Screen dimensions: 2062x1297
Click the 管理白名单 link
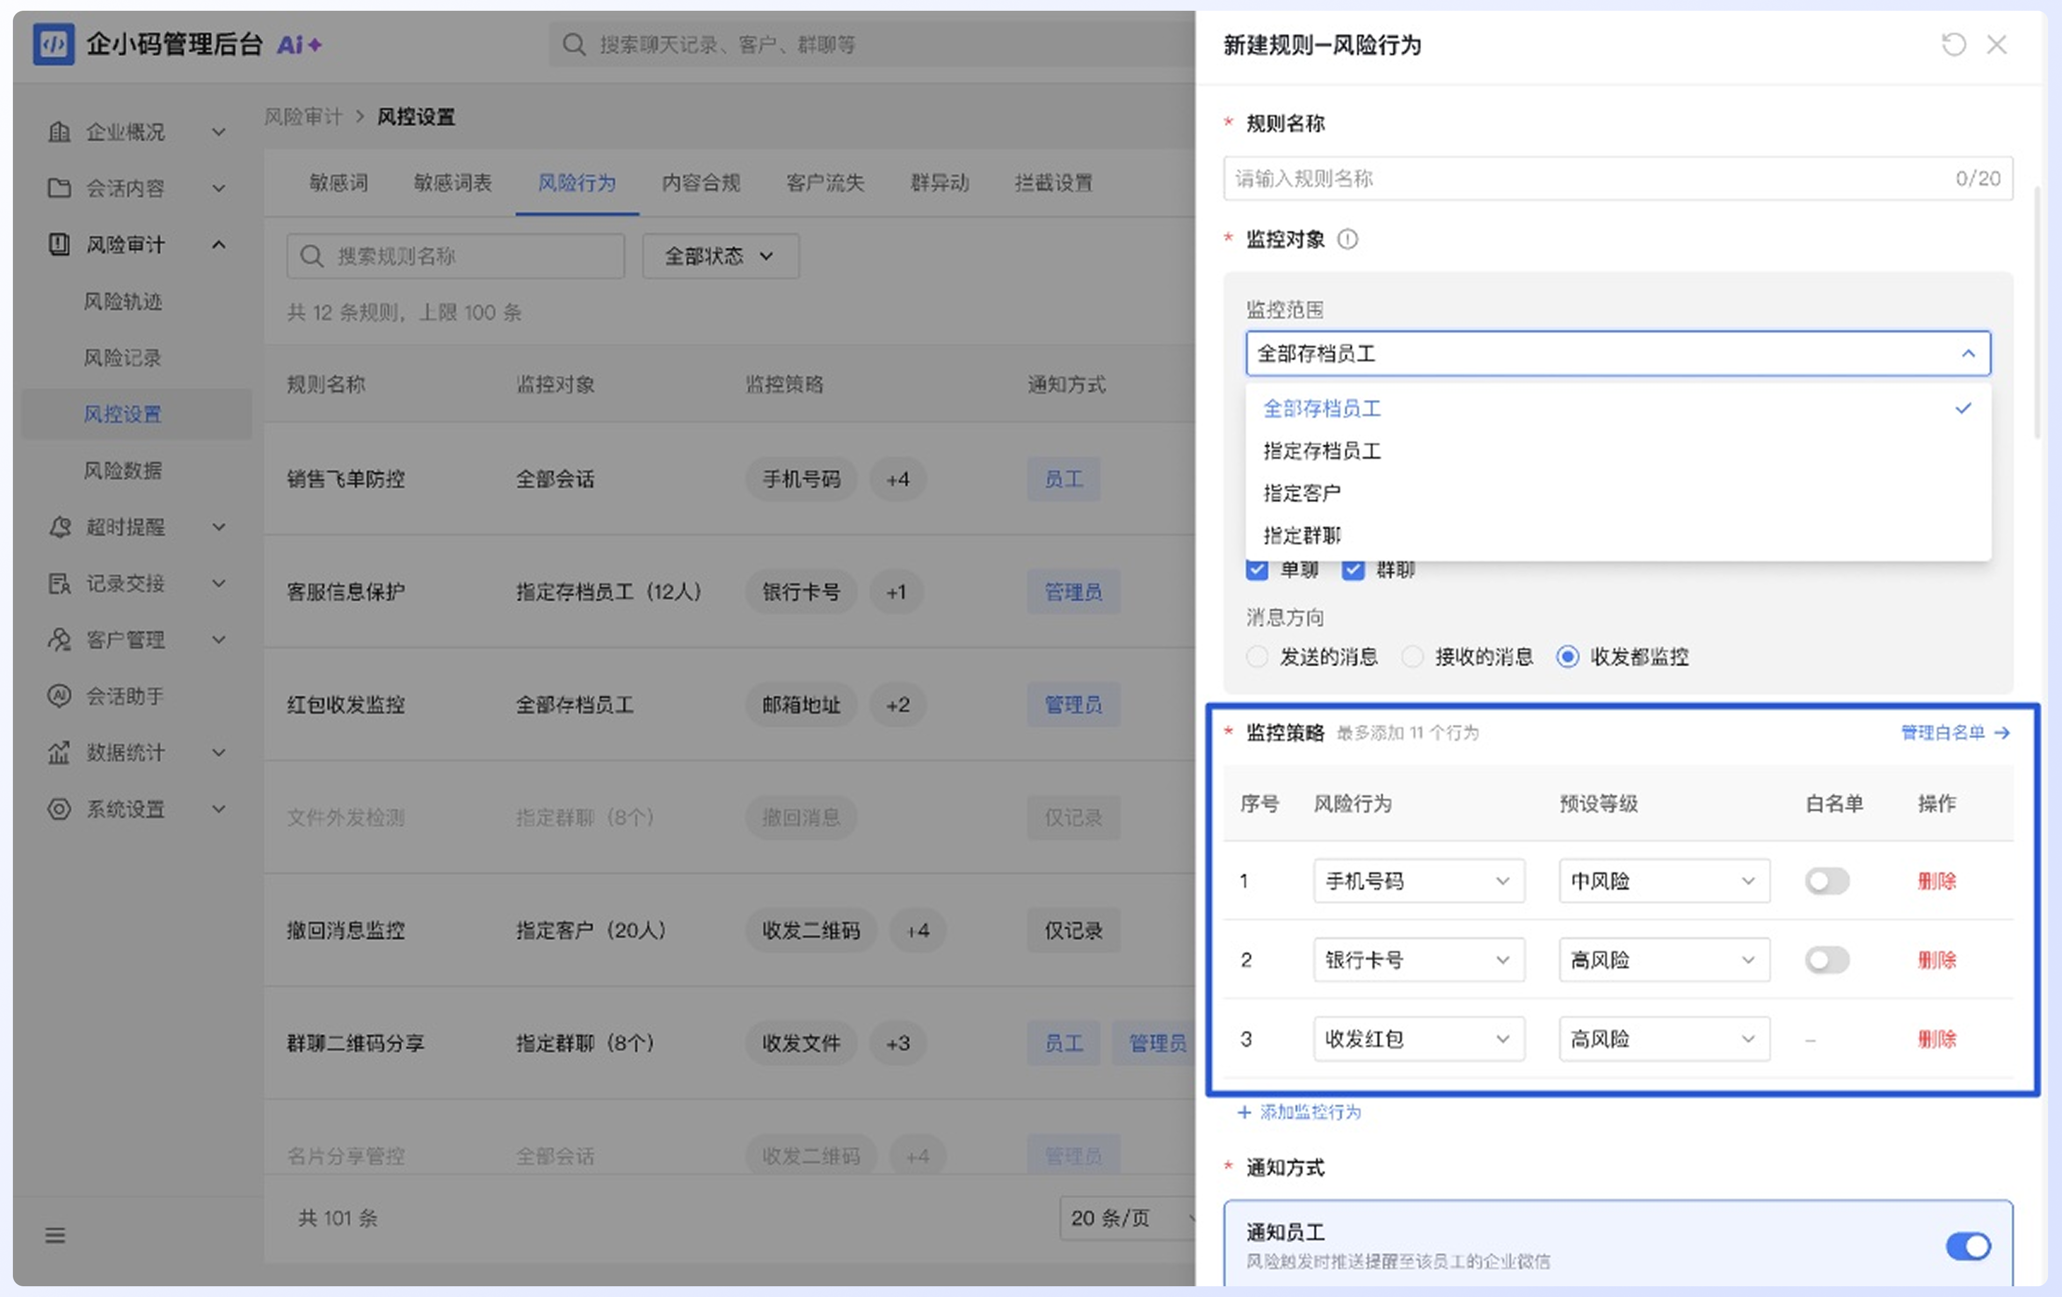1942,733
